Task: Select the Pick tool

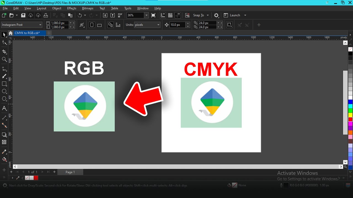Action: [x=4, y=35]
